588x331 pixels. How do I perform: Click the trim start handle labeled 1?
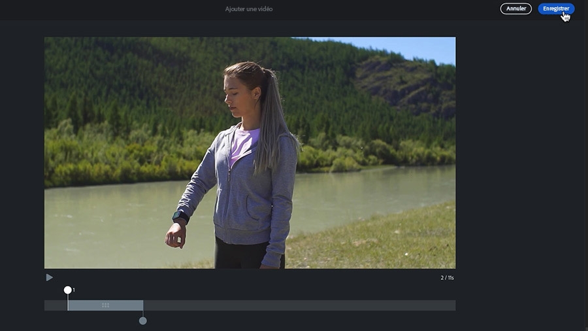(67, 290)
